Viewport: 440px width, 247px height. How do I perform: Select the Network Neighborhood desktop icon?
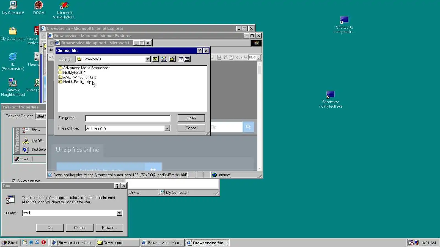coord(13,87)
